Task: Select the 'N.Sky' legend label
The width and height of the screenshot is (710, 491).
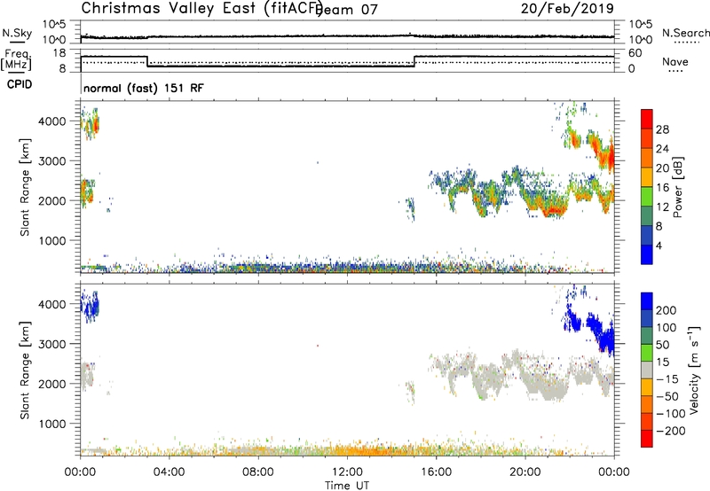Action: click(17, 34)
